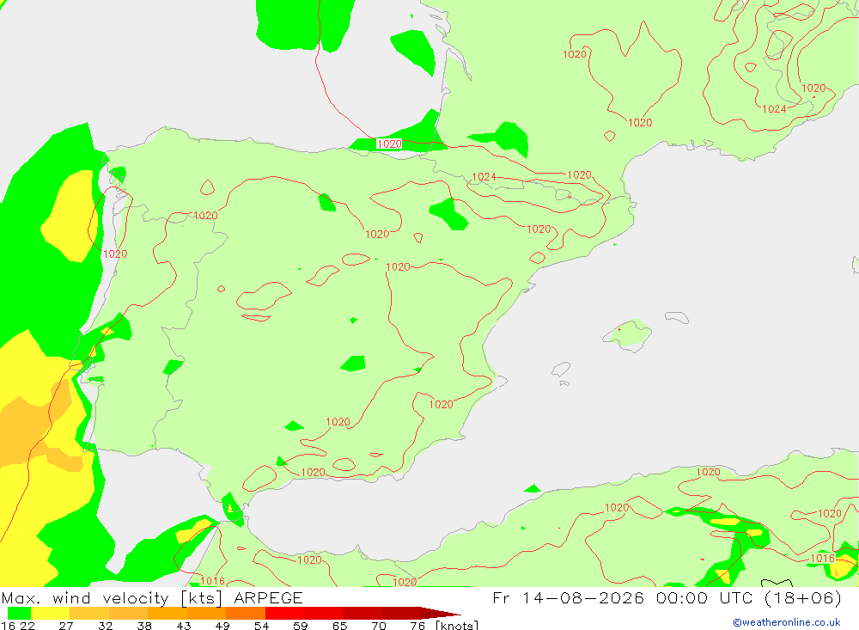Click the legend value '27'

coord(66,626)
